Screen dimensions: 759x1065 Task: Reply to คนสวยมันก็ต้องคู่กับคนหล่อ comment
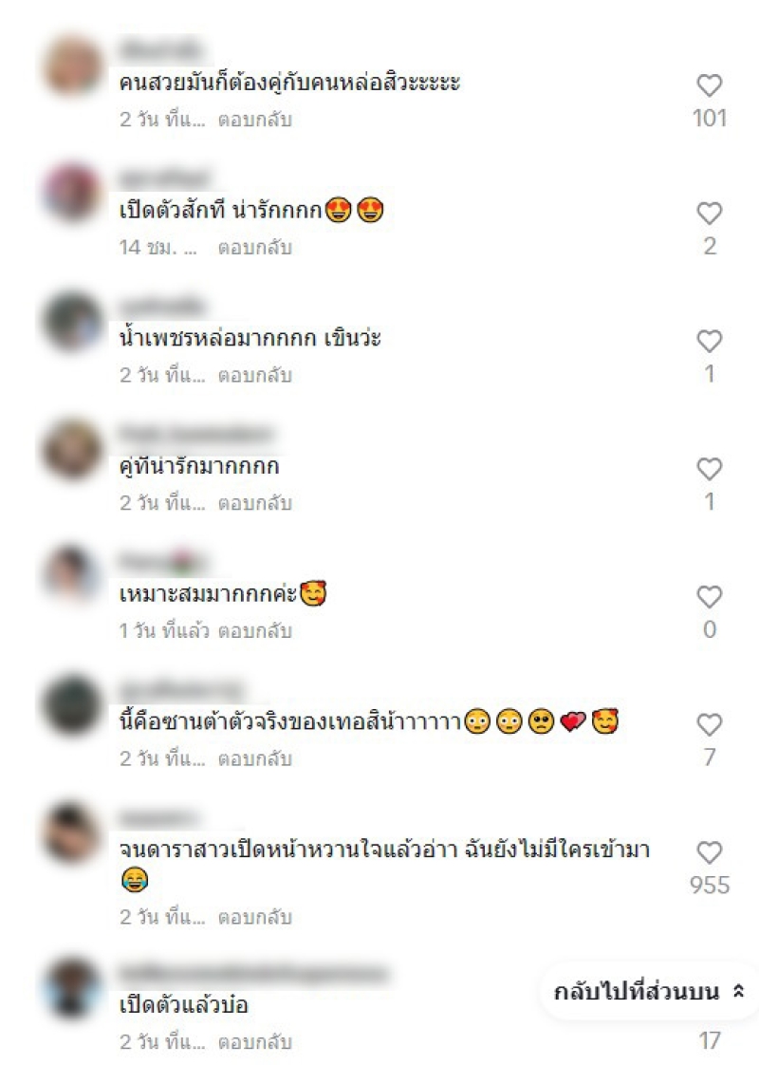point(254,121)
